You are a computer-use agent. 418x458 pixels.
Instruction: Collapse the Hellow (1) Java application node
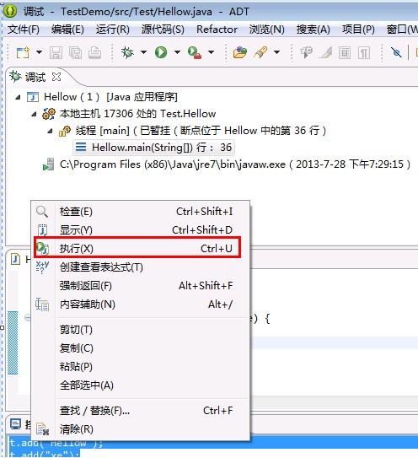[x=18, y=97]
